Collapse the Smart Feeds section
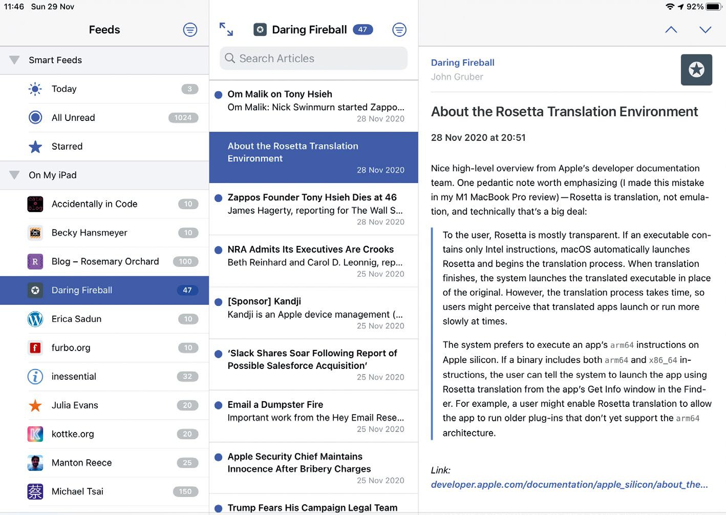726x515 pixels. 14,60
